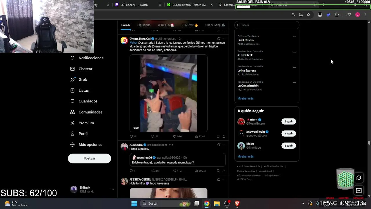Share the Última Hora Col post
Image resolution: width=371 pixels, height=209 pixels.
pyautogui.click(x=224, y=136)
